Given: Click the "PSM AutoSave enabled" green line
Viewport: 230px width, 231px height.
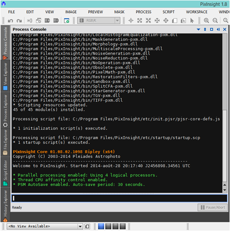Looking at the screenshot, I should pyautogui.click(x=79, y=185).
